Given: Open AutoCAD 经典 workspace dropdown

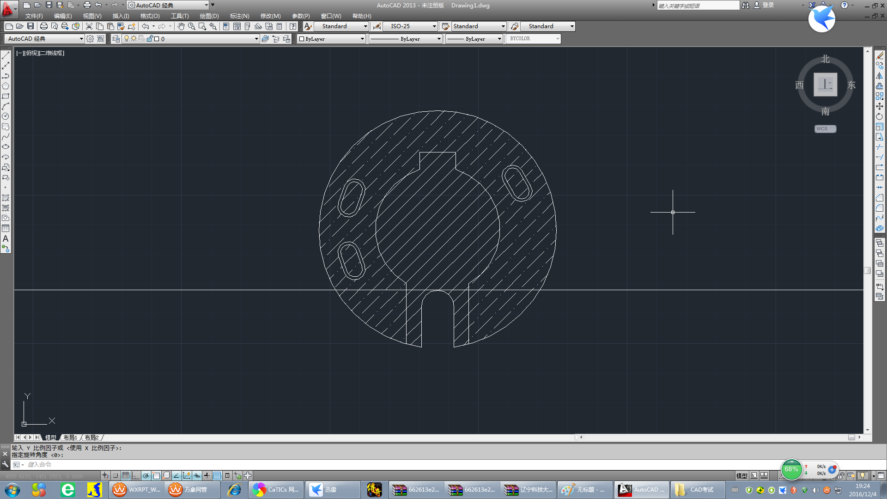Looking at the screenshot, I should point(81,39).
